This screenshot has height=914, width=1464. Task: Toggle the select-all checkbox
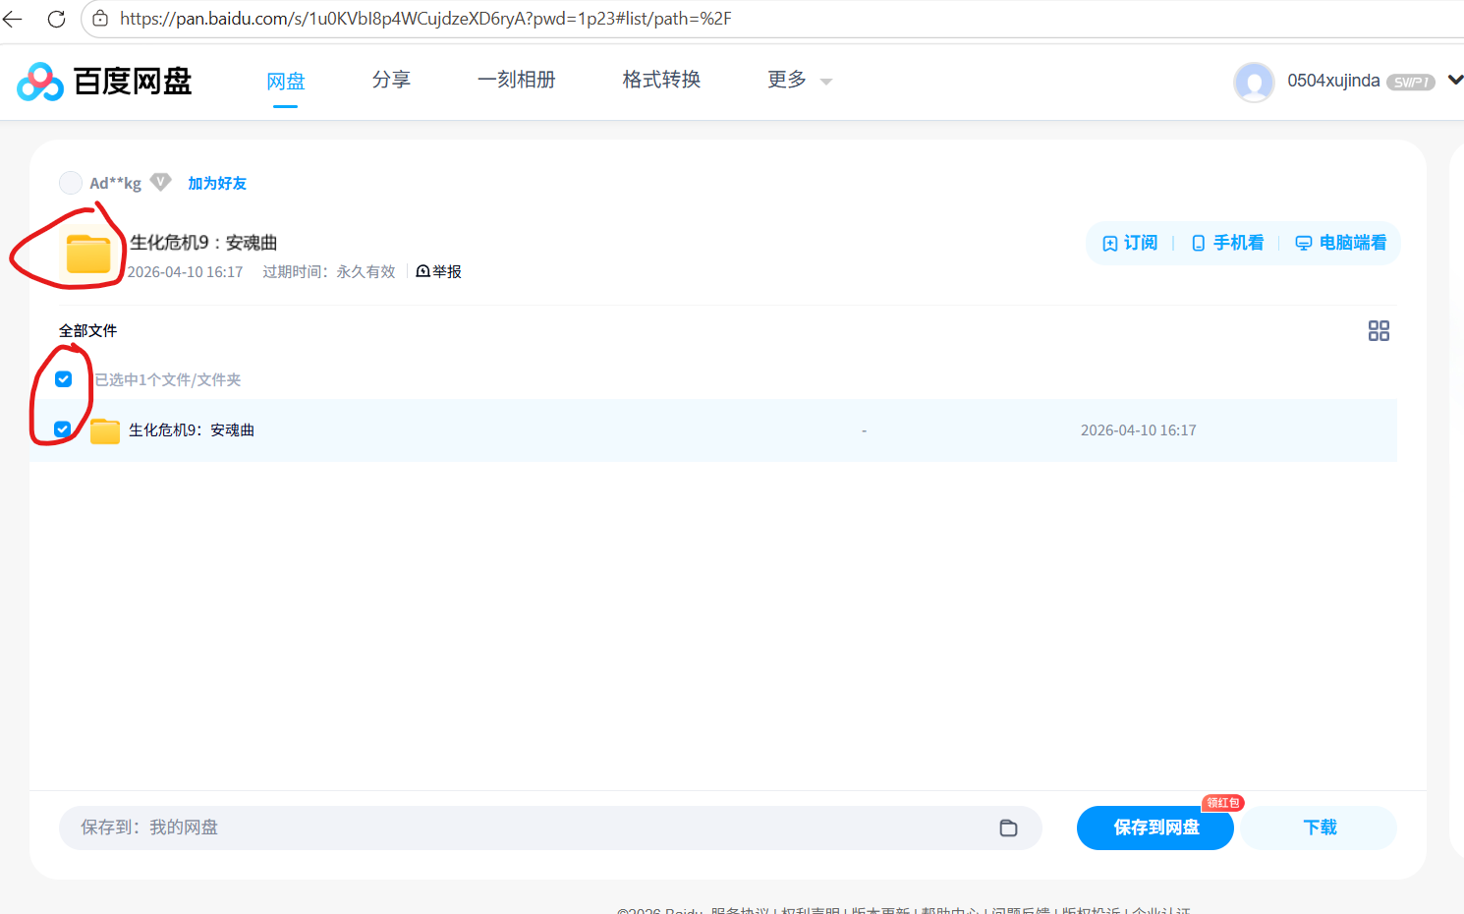[x=64, y=379]
